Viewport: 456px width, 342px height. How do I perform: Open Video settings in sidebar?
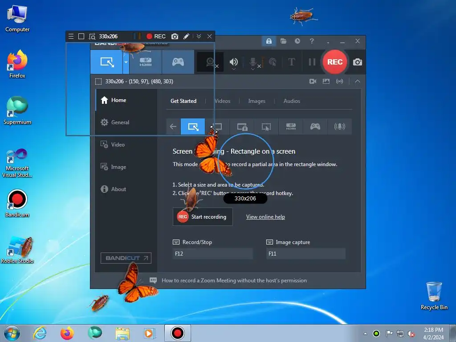click(x=126, y=145)
